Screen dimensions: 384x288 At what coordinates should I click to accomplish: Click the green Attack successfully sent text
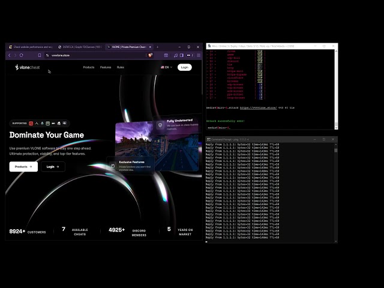[226, 121]
